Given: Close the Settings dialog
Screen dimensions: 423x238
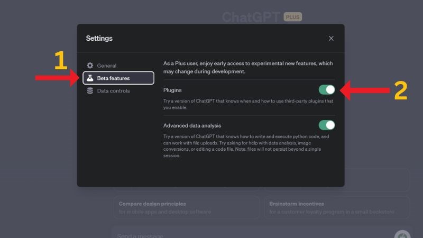Looking at the screenshot, I should point(331,38).
